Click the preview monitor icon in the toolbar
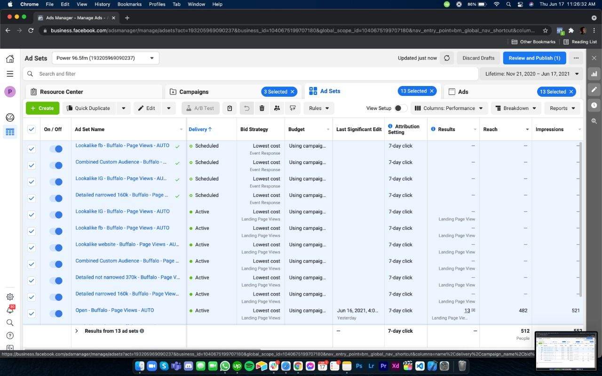Image resolution: width=602 pixels, height=376 pixels. point(293,108)
